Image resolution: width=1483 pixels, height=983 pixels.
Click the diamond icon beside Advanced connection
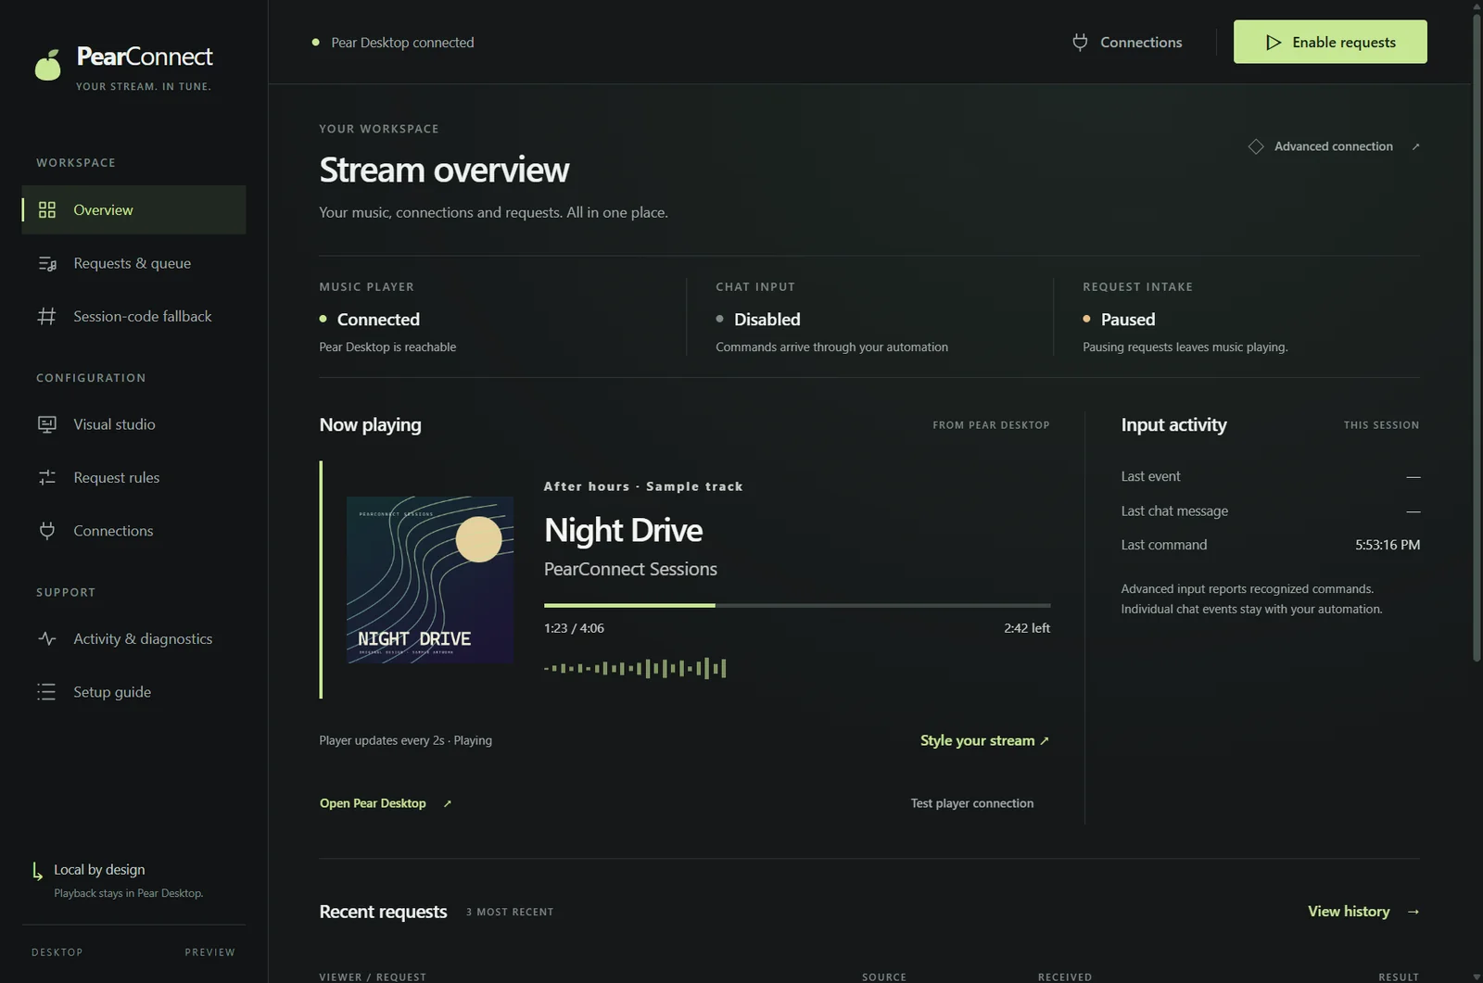1256,146
